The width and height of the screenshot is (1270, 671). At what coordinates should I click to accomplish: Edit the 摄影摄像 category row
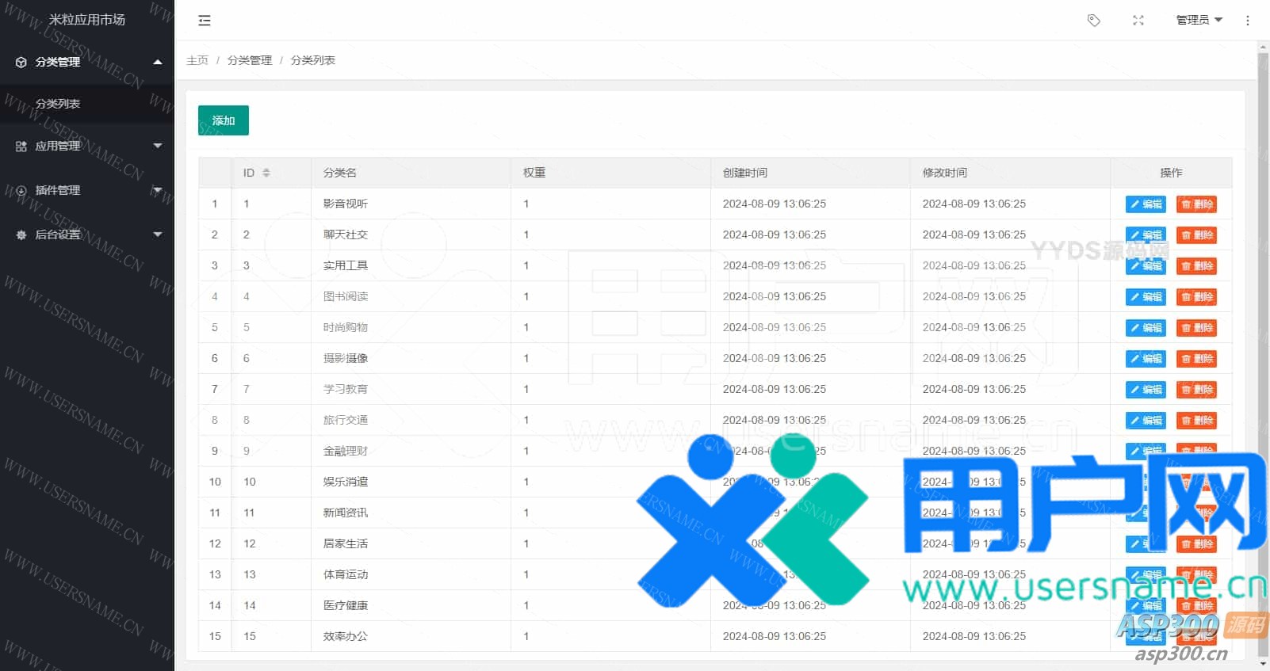click(1146, 359)
